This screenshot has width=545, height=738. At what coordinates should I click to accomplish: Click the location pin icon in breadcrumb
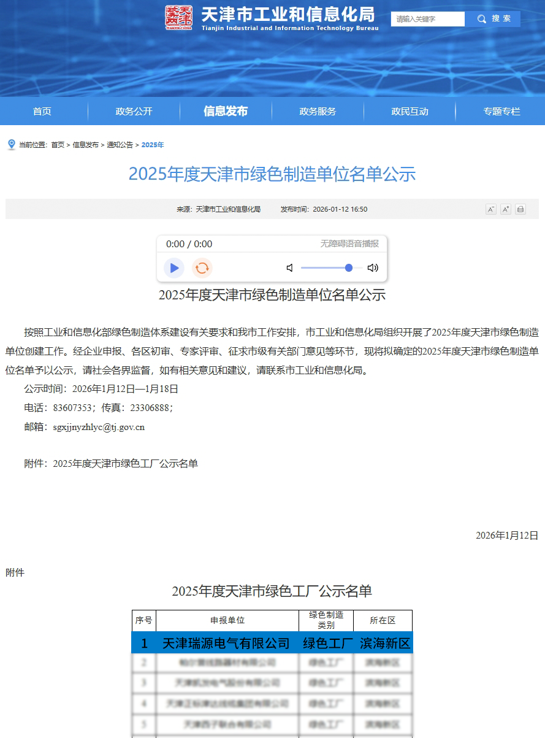[11, 145]
